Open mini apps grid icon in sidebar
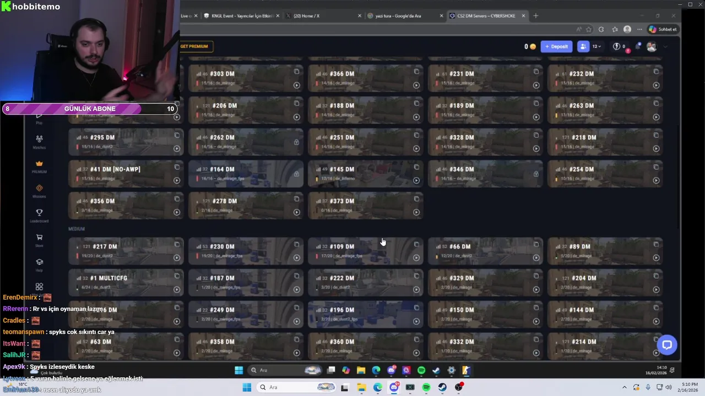Image resolution: width=705 pixels, height=396 pixels. [39, 287]
